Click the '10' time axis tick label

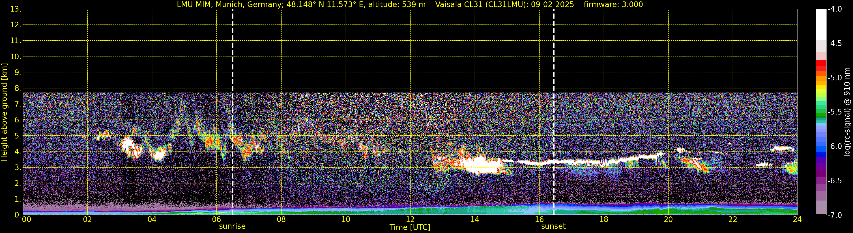tap(346, 219)
